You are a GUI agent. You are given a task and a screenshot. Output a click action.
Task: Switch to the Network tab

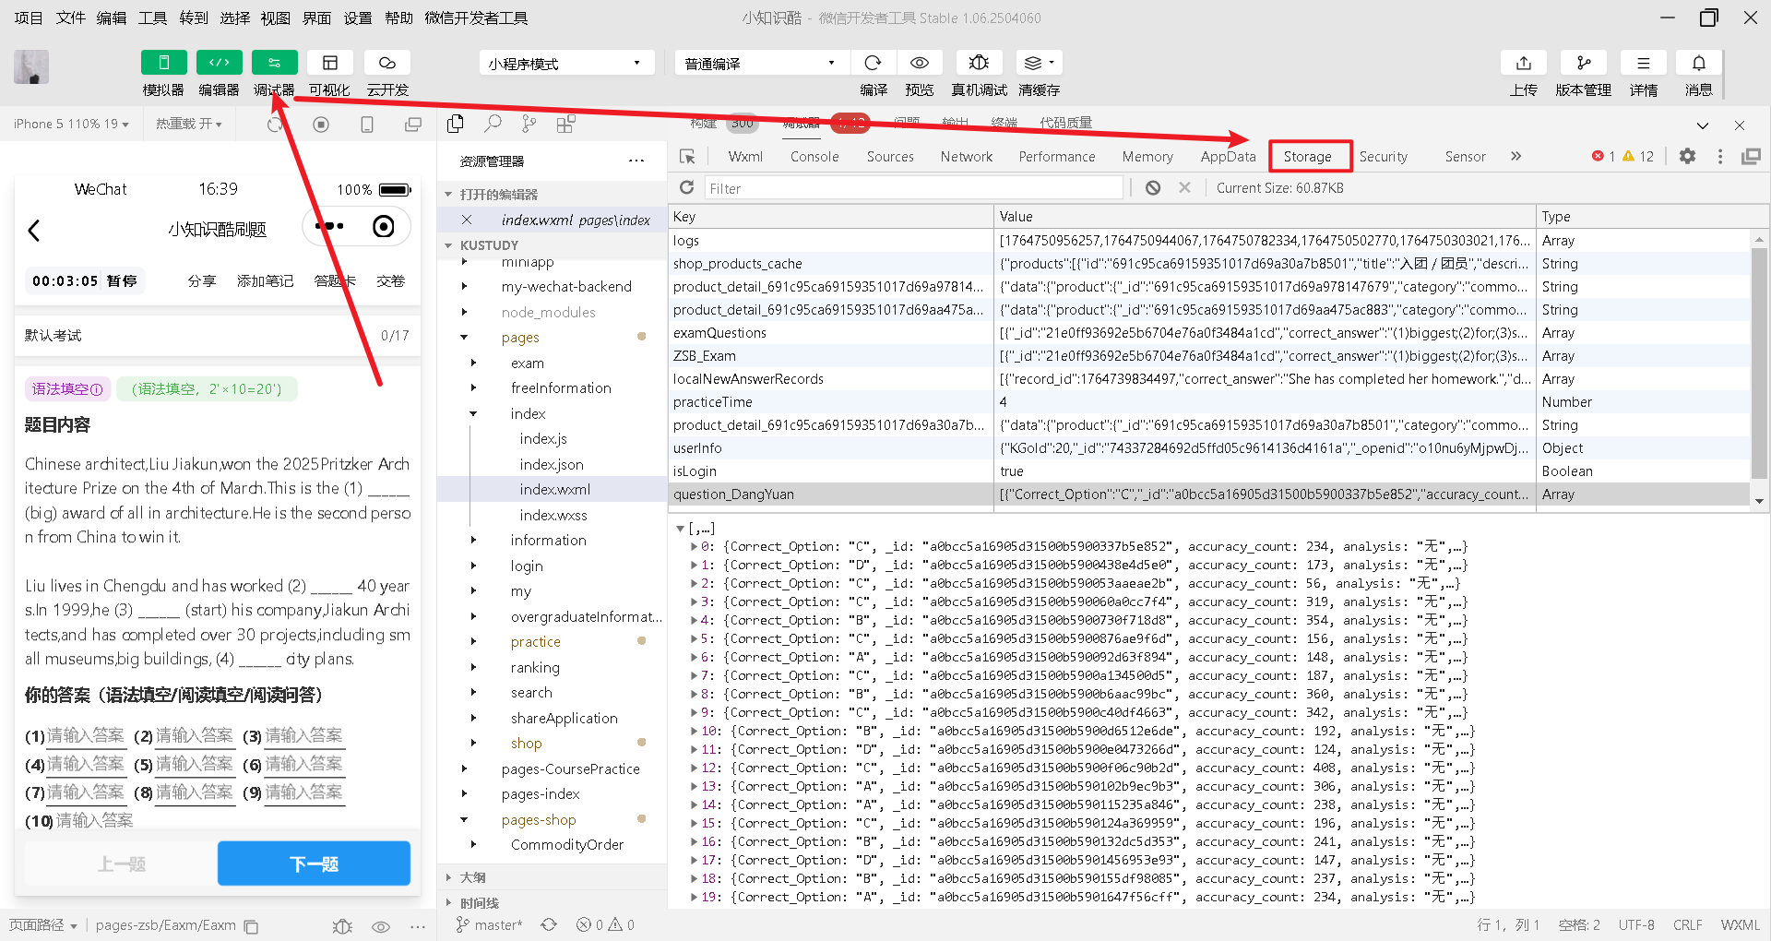pyautogui.click(x=967, y=157)
